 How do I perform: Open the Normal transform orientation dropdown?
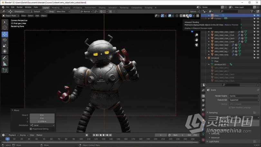pos(86,12)
